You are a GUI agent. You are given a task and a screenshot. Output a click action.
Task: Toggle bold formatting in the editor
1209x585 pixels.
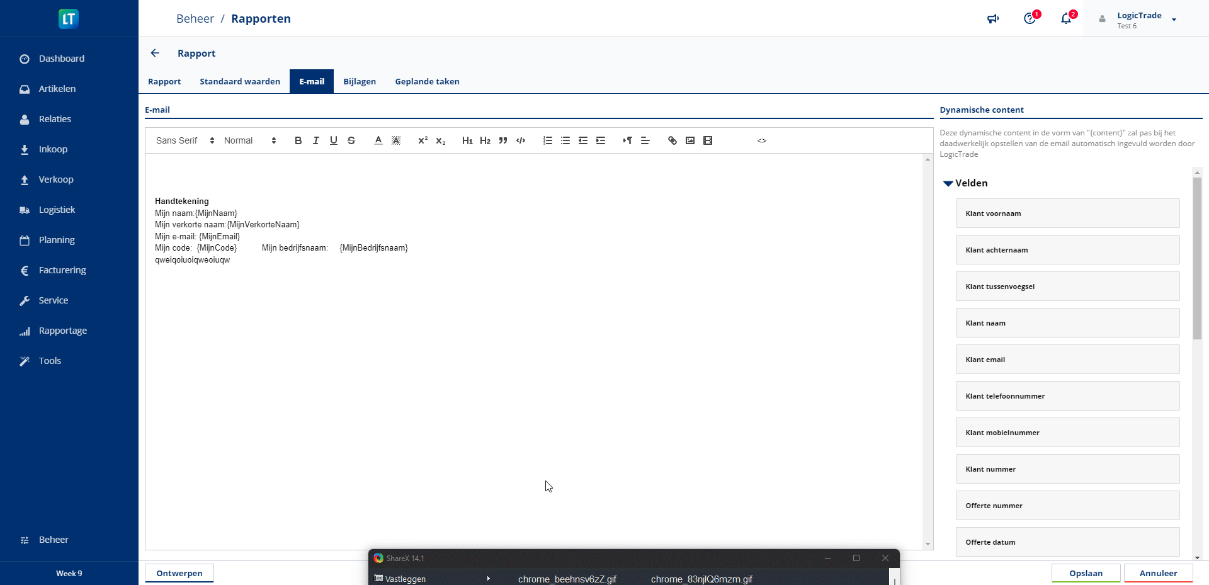(298, 140)
